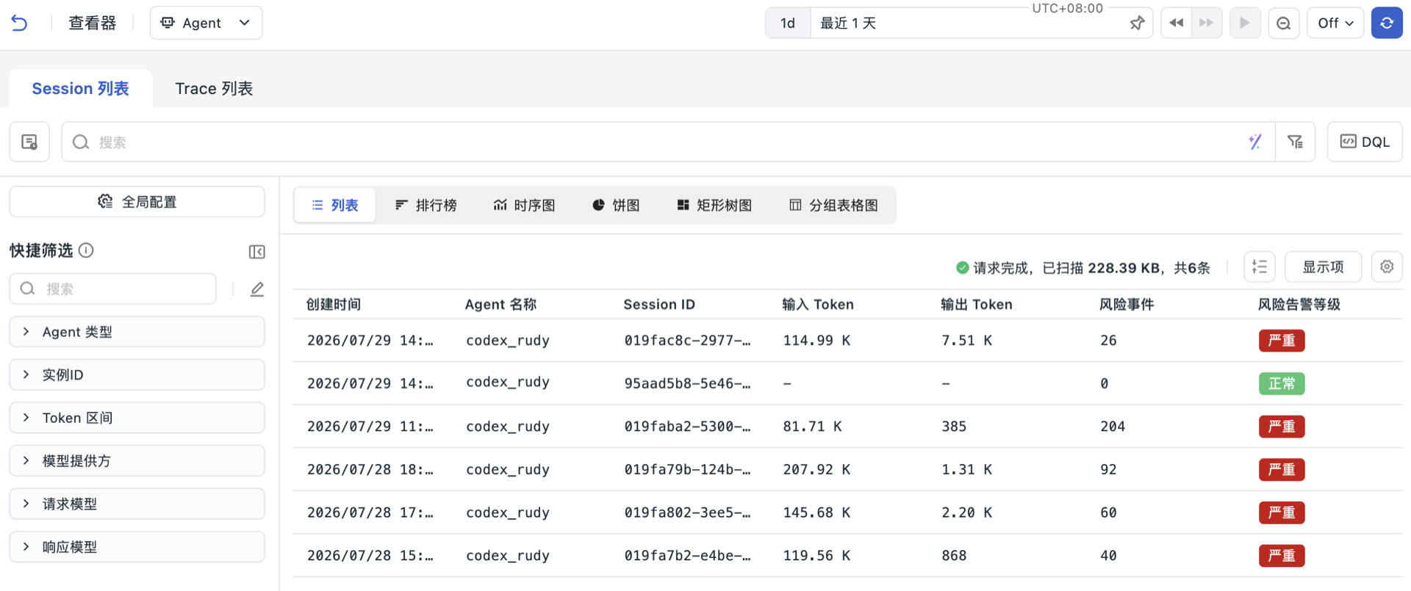Open table settings gear icon

(1387, 267)
